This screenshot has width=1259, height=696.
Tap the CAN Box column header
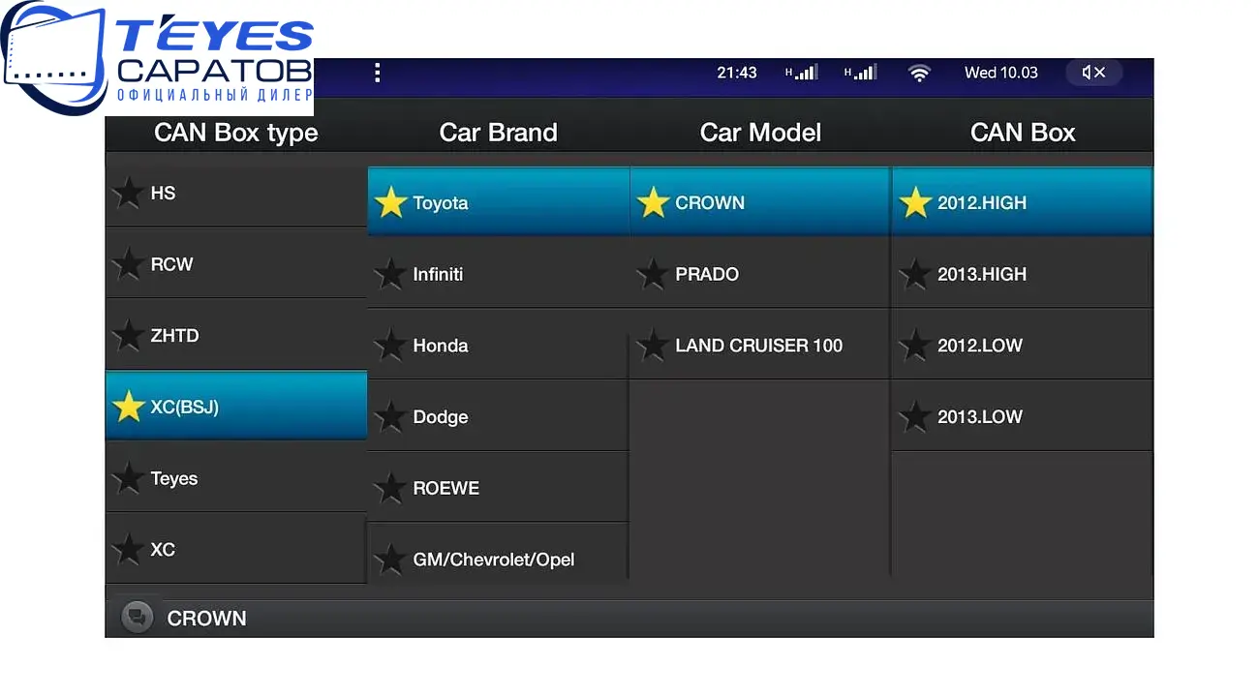pyautogui.click(x=1023, y=133)
